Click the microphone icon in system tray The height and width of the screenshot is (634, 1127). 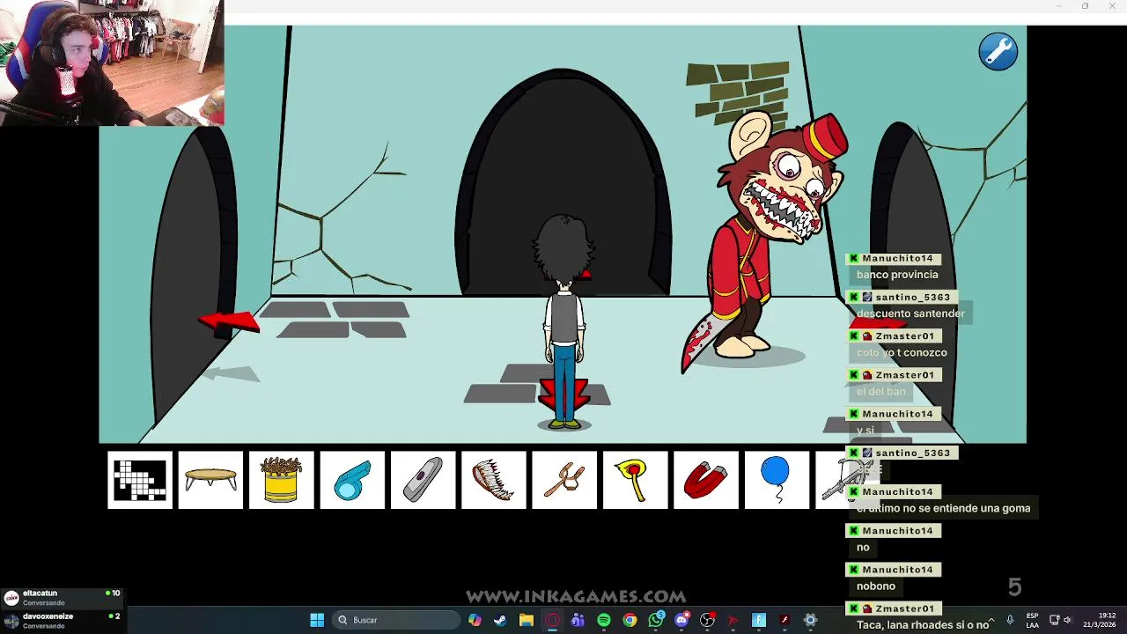[1010, 620]
